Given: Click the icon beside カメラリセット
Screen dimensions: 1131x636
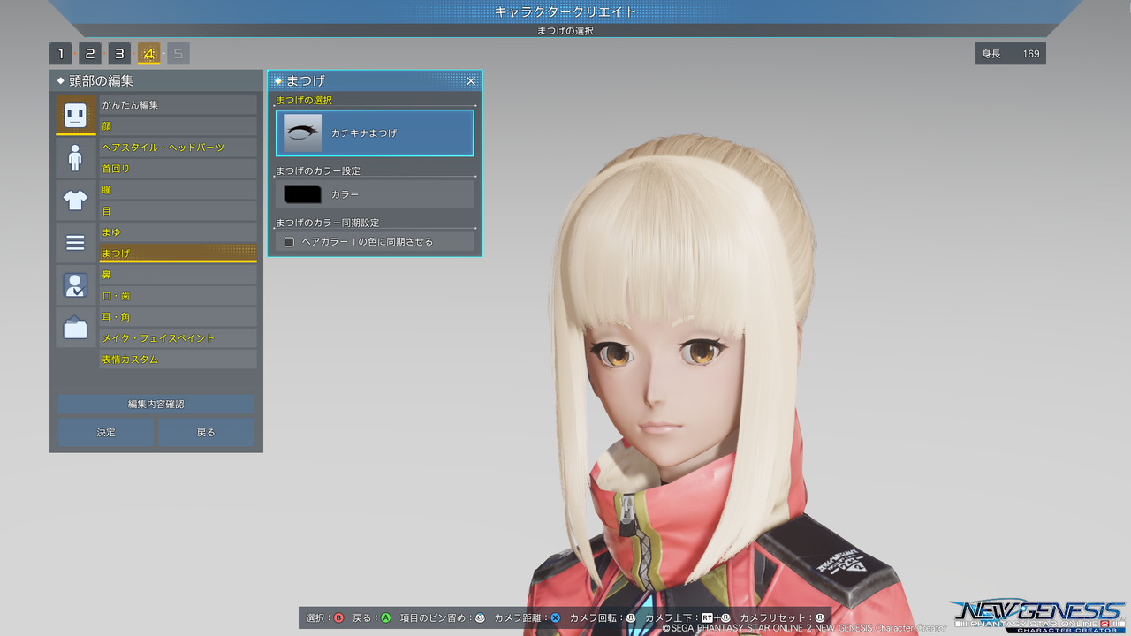Looking at the screenshot, I should pos(820,618).
